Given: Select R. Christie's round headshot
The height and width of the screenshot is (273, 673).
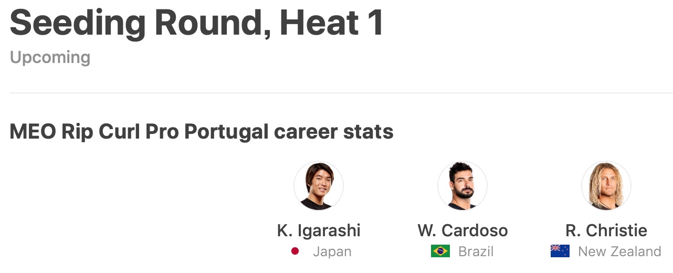Looking at the screenshot, I should (606, 186).
